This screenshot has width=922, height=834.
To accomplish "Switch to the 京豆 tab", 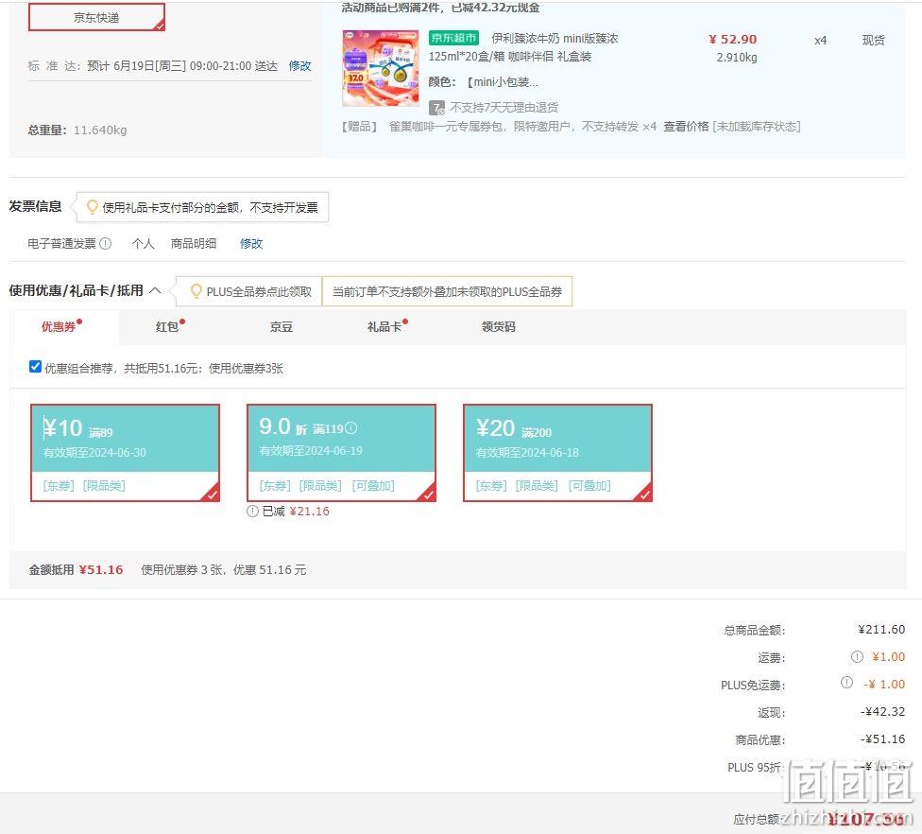I will [x=282, y=326].
